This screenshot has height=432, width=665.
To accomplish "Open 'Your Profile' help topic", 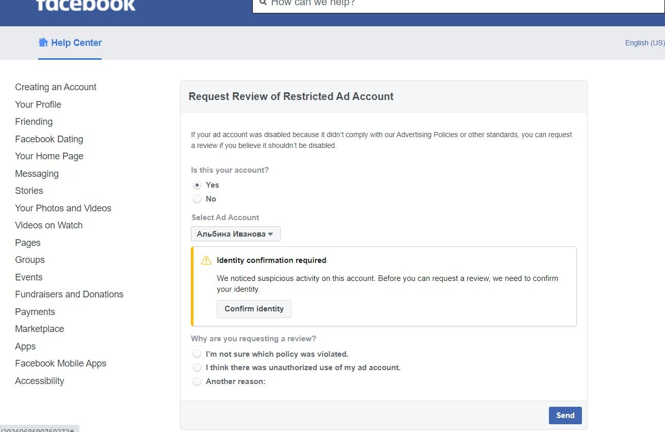I will (38, 105).
